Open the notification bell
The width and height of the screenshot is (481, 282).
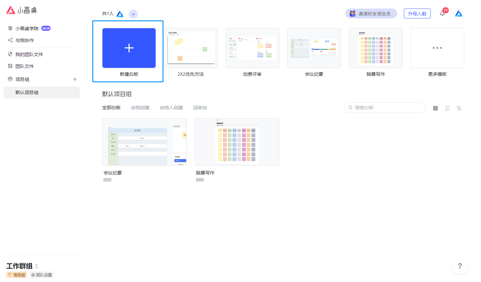click(x=442, y=13)
